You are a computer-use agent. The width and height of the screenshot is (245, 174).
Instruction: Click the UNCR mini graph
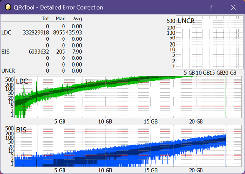[x=210, y=42]
